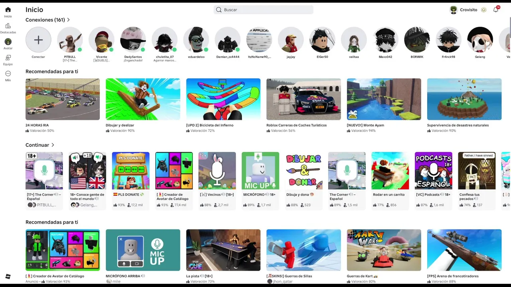Open ElGer50 friend avatar

point(322,40)
